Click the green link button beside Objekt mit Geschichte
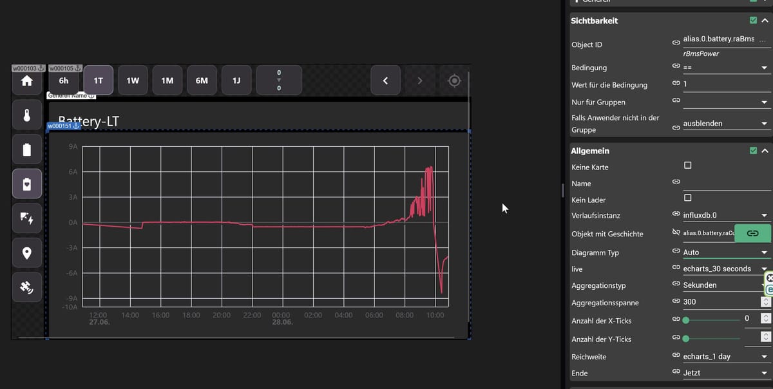 pyautogui.click(x=752, y=233)
